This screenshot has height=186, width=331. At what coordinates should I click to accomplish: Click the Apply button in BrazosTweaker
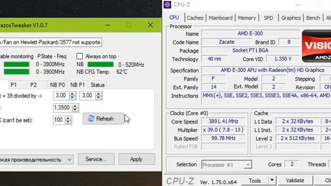pyautogui.click(x=137, y=159)
